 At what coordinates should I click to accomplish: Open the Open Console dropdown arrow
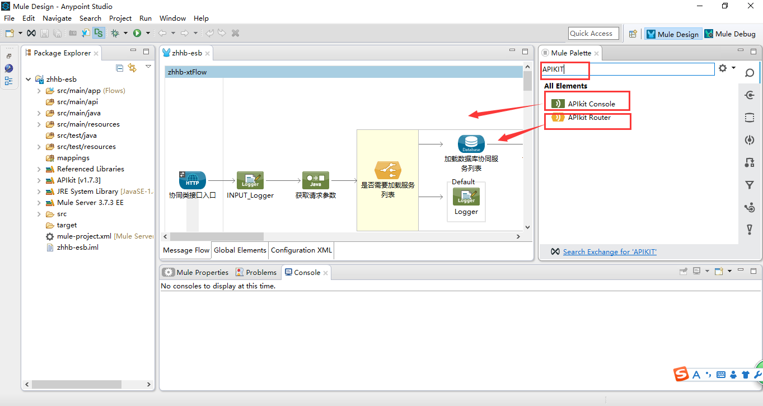729,272
